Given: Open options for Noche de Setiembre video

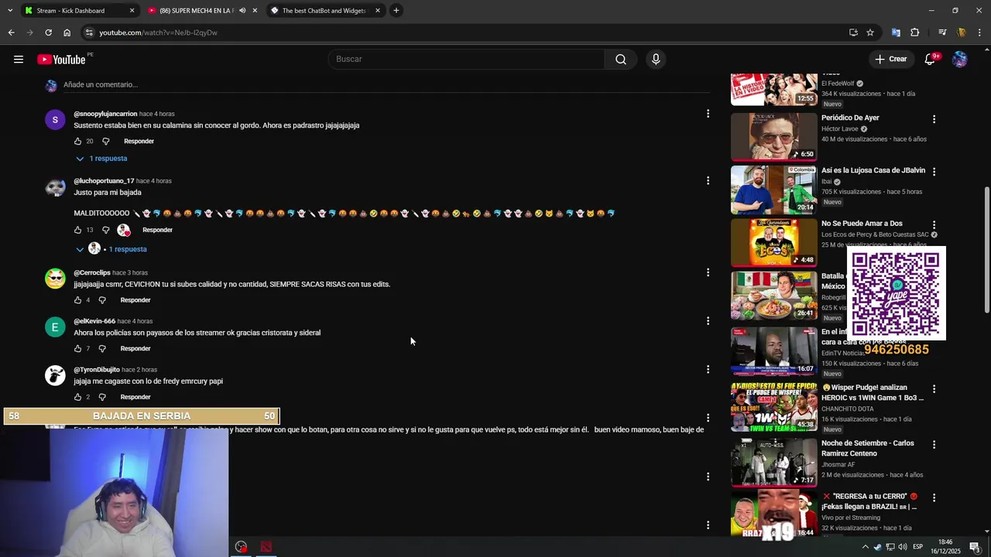Looking at the screenshot, I should click(x=934, y=445).
